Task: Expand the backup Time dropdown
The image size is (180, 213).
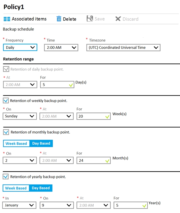Action: [61, 48]
